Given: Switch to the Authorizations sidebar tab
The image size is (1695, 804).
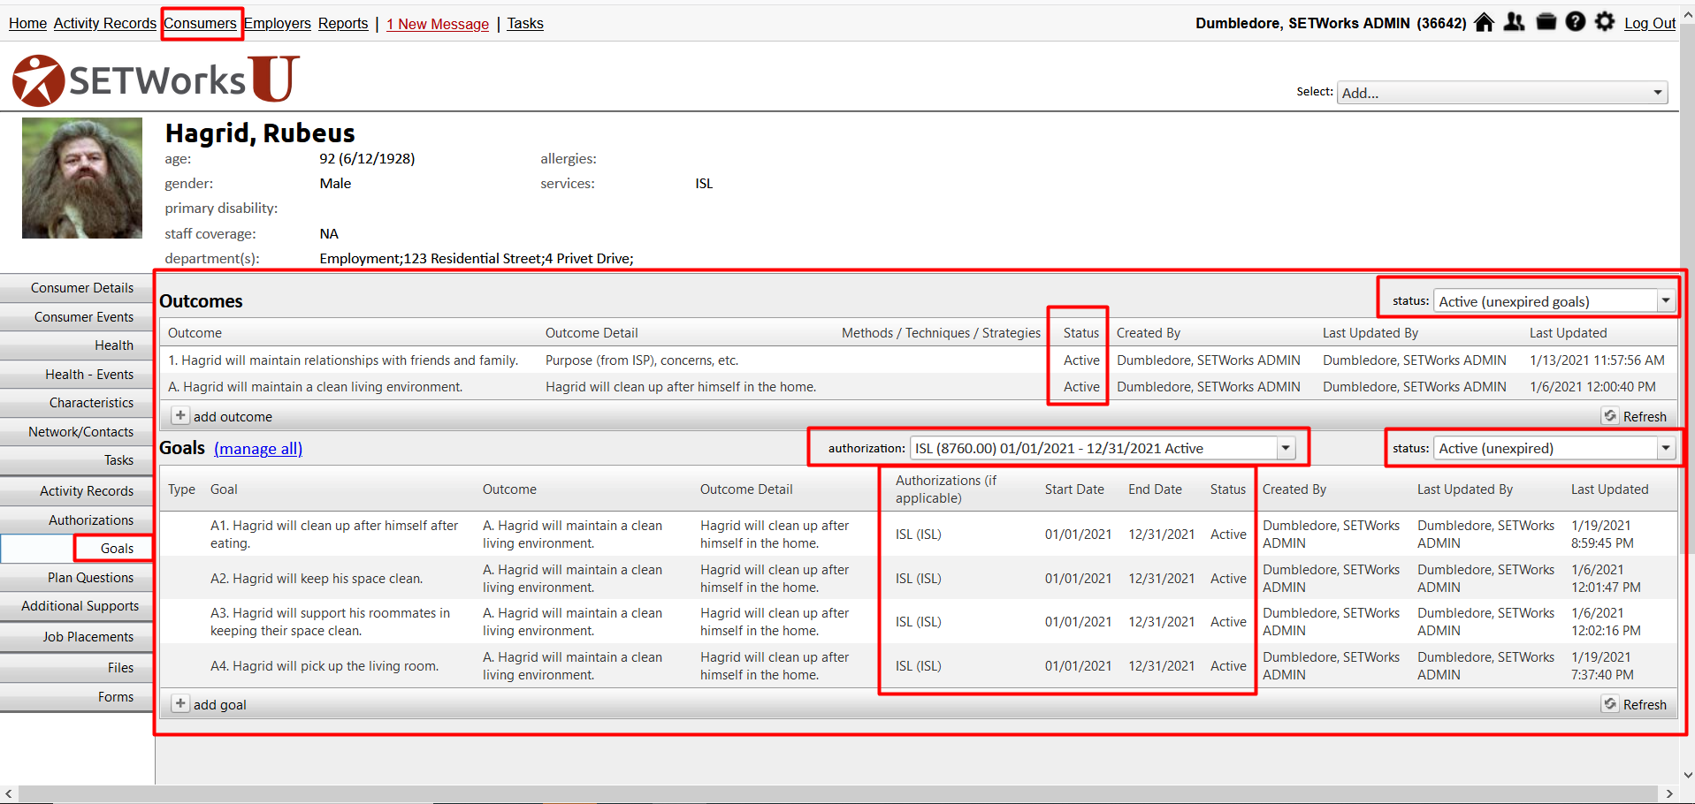Looking at the screenshot, I should [91, 520].
